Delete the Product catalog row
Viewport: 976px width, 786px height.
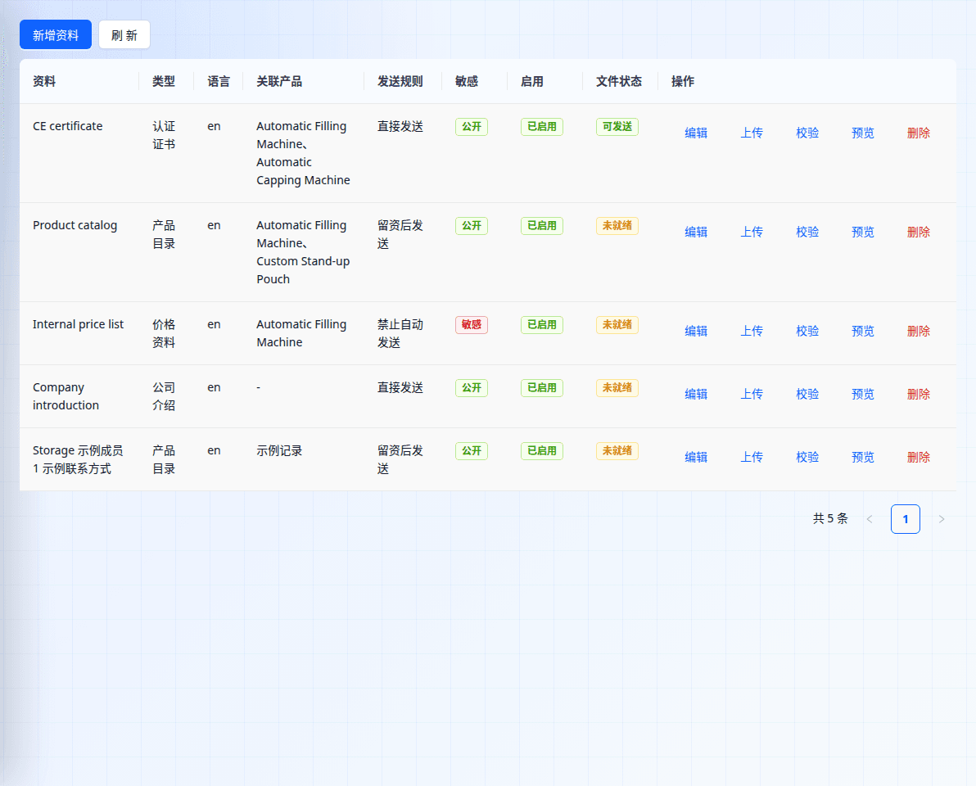[918, 232]
